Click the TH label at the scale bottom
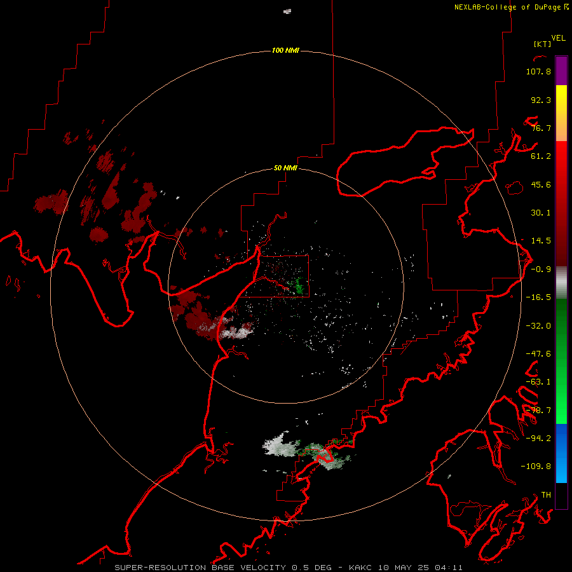Image resolution: width=572 pixels, height=572 pixels. 546,494
